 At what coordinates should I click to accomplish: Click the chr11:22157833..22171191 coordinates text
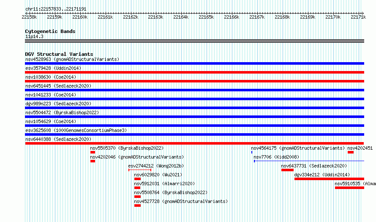tap(56, 9)
